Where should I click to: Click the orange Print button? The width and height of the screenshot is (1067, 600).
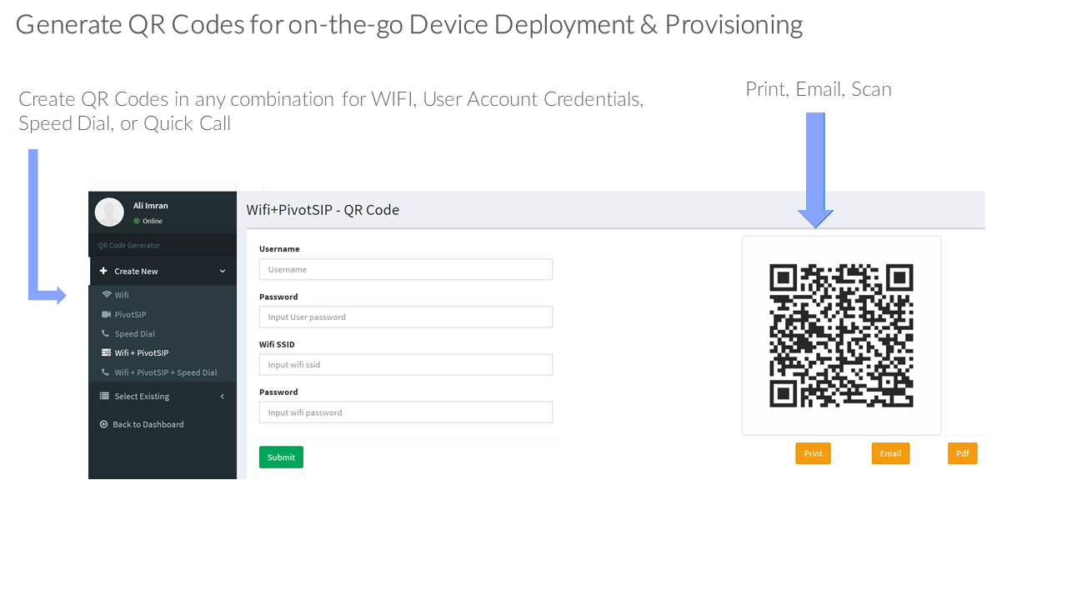(813, 453)
